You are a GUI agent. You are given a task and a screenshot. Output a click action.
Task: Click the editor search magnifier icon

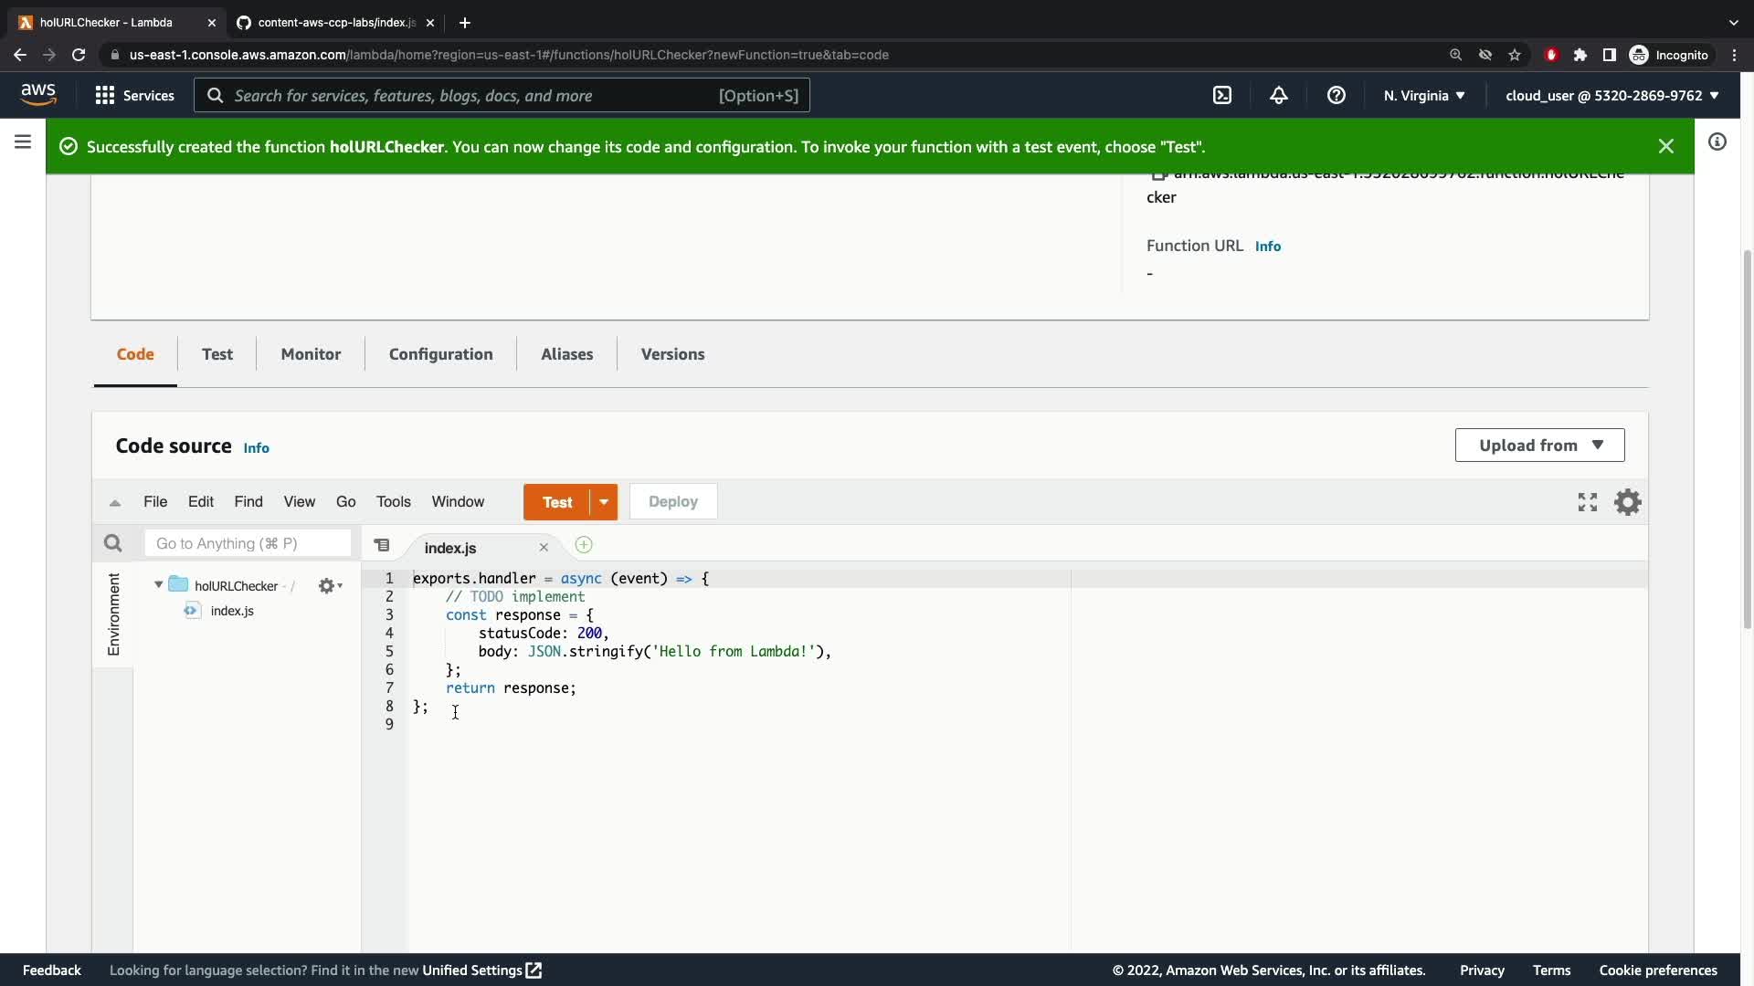113,544
